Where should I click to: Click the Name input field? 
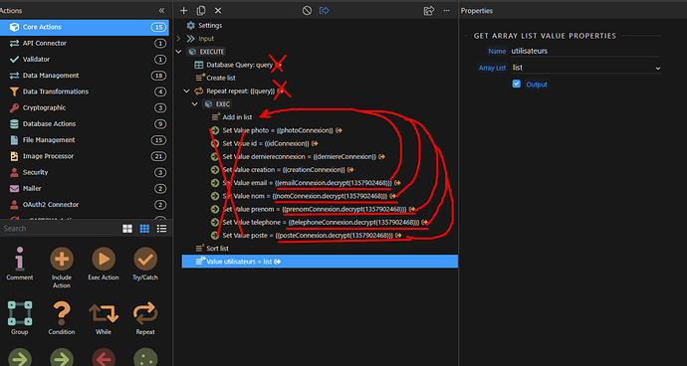584,52
